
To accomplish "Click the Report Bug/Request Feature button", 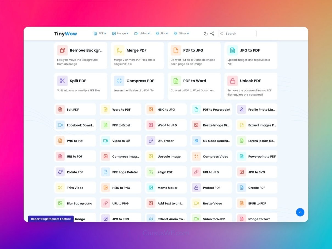I will pos(51,219).
